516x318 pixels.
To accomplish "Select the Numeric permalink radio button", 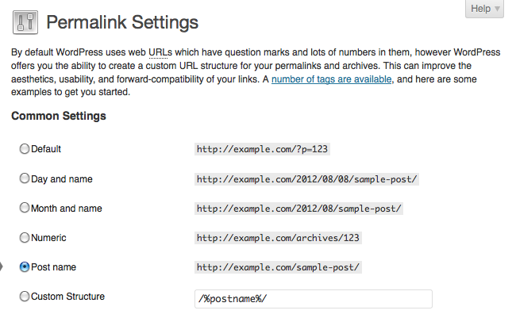I will tap(25, 237).
